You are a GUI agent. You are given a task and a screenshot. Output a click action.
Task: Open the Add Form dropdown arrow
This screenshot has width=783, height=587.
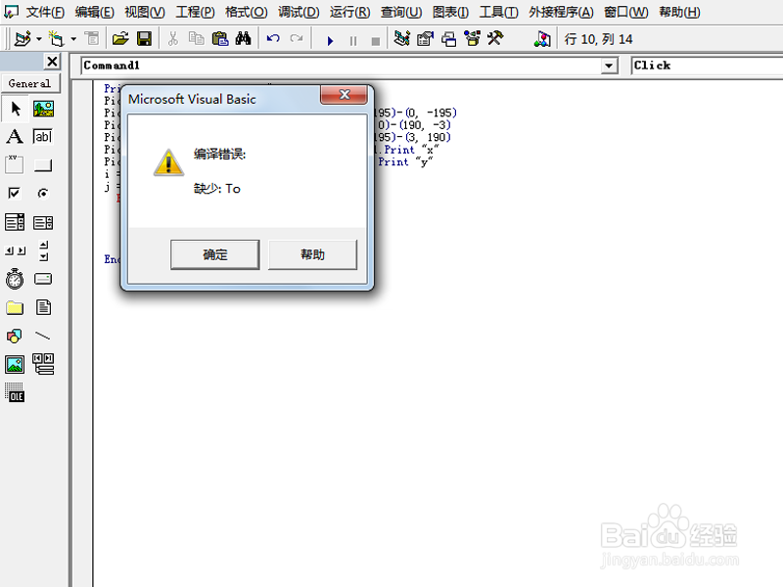click(x=73, y=38)
